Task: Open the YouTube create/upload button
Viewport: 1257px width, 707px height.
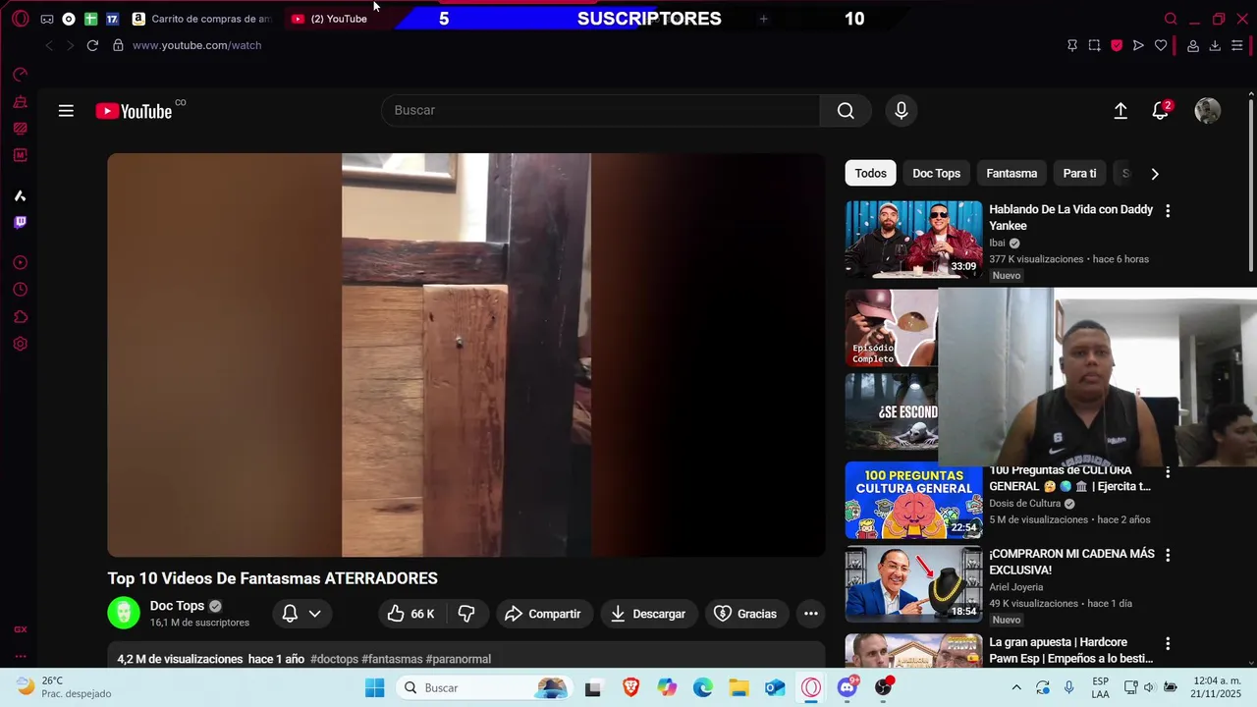Action: [1120, 111]
